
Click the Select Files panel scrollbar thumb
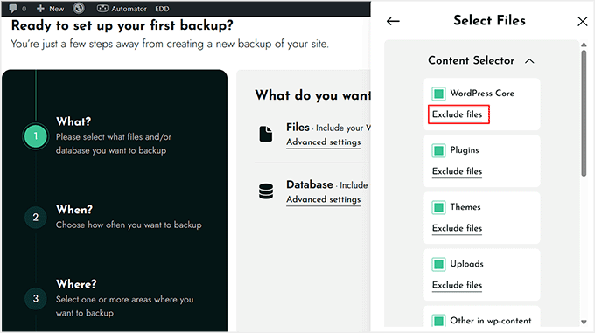(x=584, y=113)
